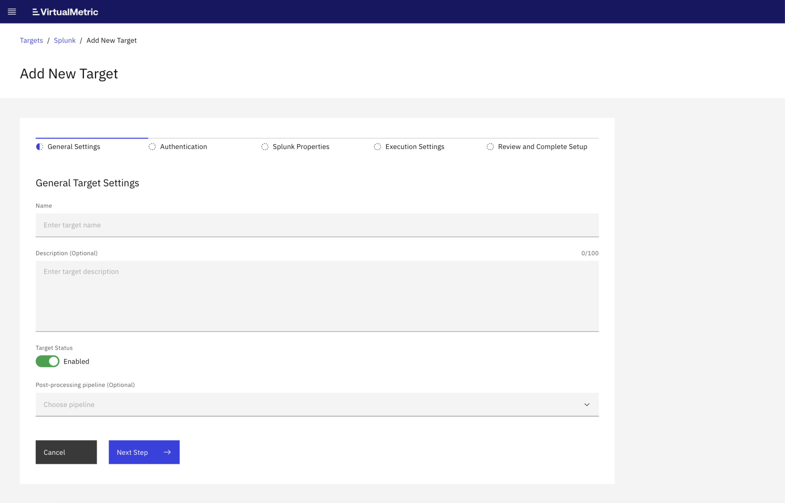
Task: Switch to the Authentication step
Action: click(184, 147)
